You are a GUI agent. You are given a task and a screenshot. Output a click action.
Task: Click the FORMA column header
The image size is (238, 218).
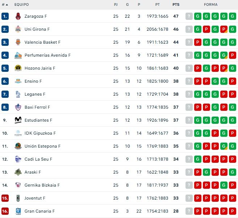pos(211,5)
